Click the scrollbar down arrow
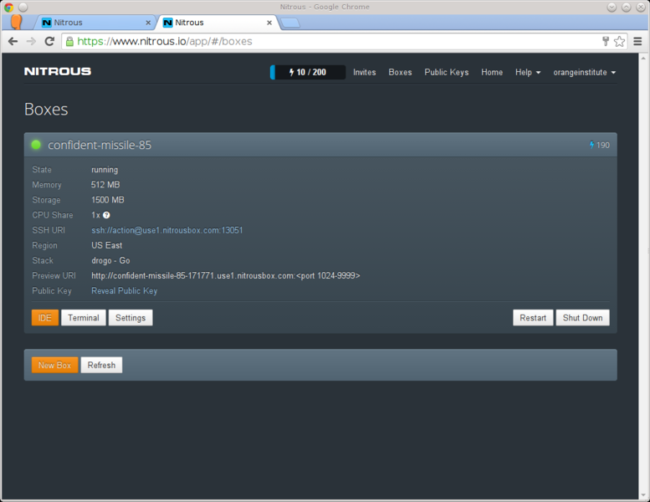Viewport: 650px width, 502px height. point(643,494)
